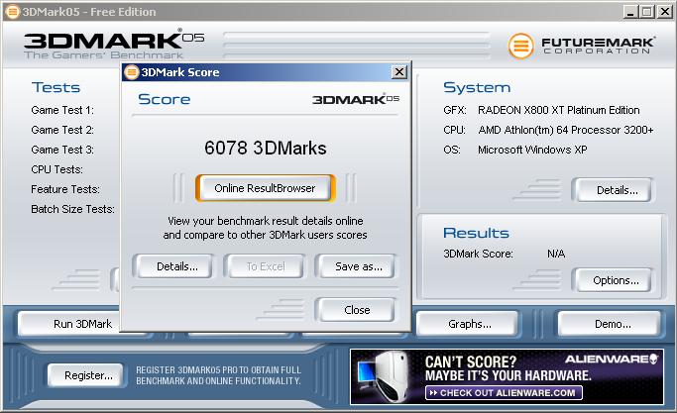Image resolution: width=677 pixels, height=413 pixels.
Task: Click the Alienware alien head logo
Action: pos(653,360)
